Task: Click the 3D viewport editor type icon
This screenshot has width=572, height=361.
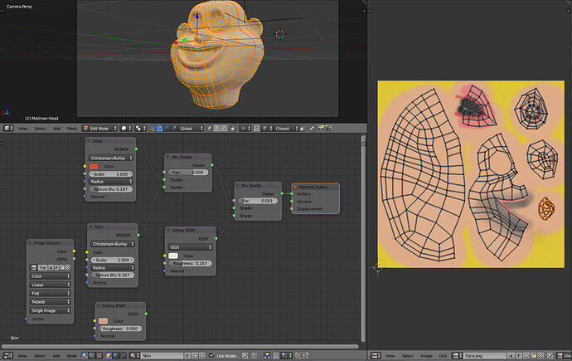Action: (x=7, y=129)
